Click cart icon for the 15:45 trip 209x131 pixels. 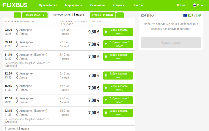(x=106, y=88)
